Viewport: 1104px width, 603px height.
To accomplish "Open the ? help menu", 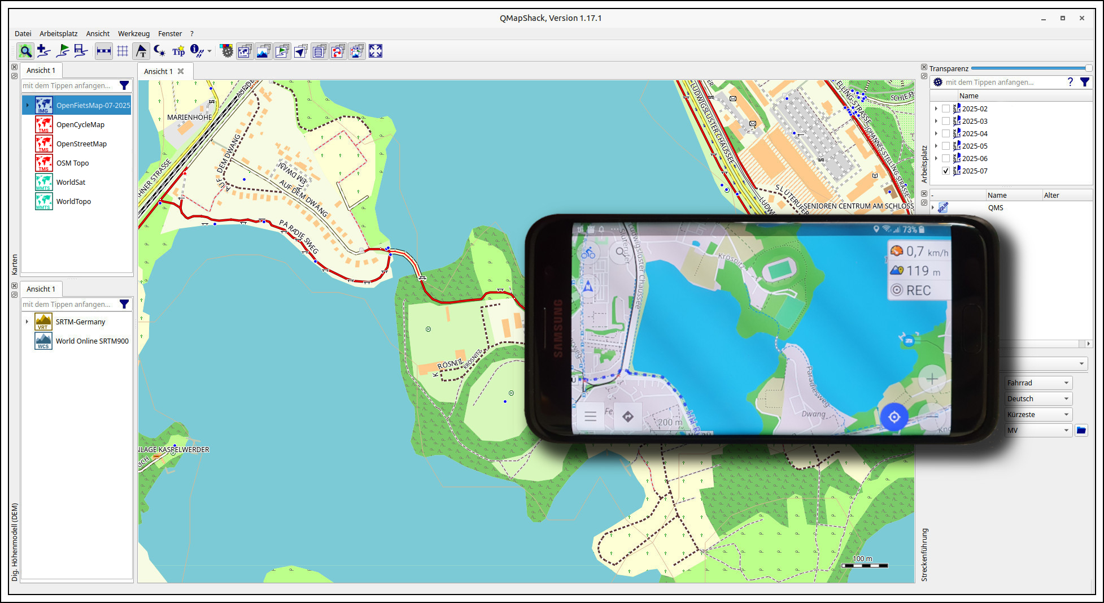I will click(x=192, y=34).
